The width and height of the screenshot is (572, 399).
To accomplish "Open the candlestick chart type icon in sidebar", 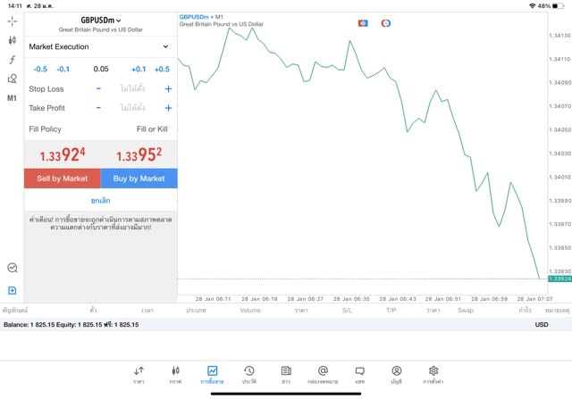I will (x=12, y=40).
